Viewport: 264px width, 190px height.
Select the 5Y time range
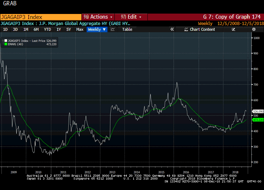coord(69,29)
